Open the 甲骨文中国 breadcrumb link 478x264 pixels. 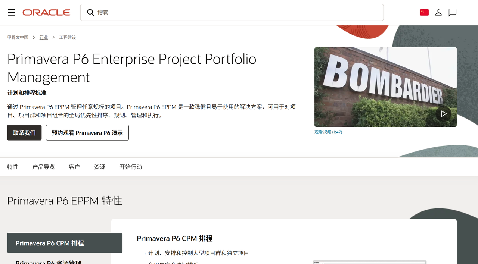pos(18,37)
